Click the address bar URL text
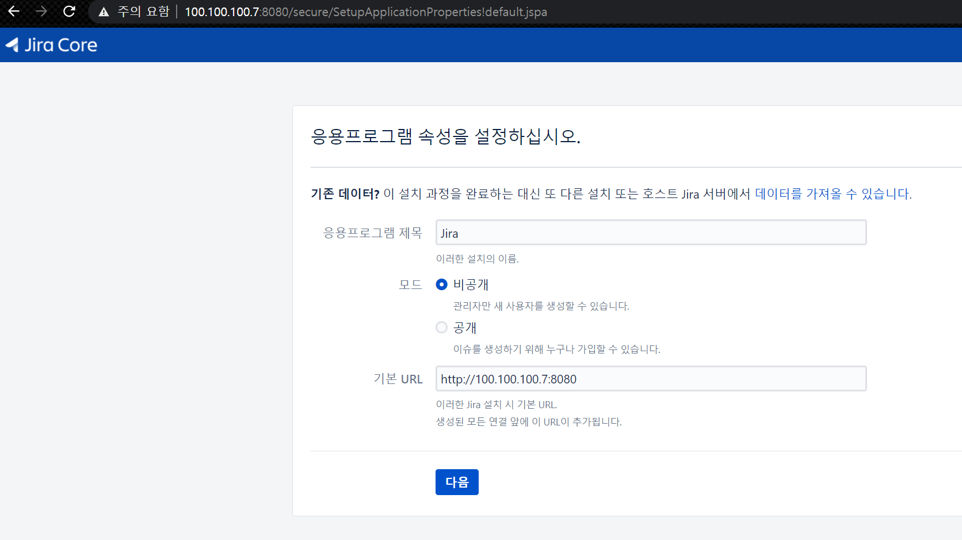This screenshot has height=540, width=962. click(366, 12)
